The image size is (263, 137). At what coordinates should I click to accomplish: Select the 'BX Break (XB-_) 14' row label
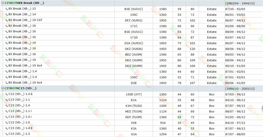[22, 14]
